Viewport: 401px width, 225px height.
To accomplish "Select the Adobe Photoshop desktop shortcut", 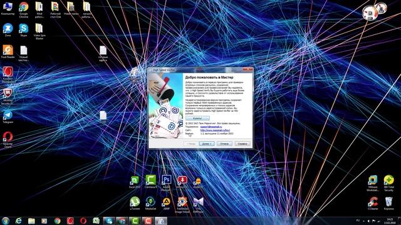I will [166, 183].
